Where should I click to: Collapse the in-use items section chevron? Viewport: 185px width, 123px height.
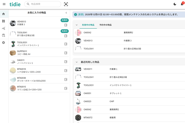pyautogui.click(x=77, y=25)
